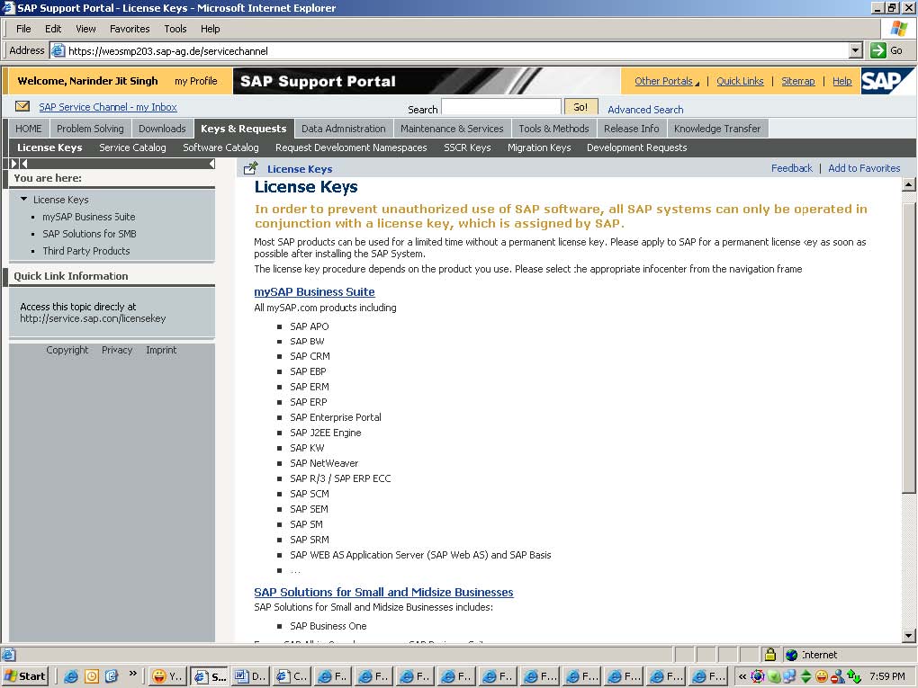Collapse navigation panel with left arrow icon

[211, 164]
